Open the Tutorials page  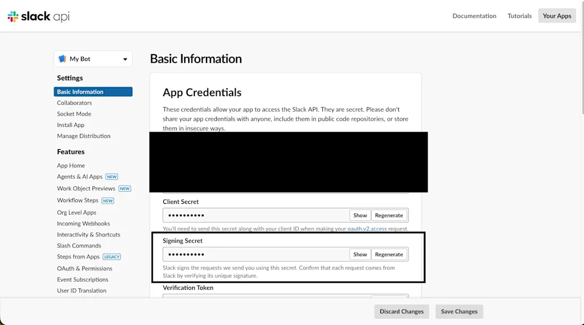[519, 16]
